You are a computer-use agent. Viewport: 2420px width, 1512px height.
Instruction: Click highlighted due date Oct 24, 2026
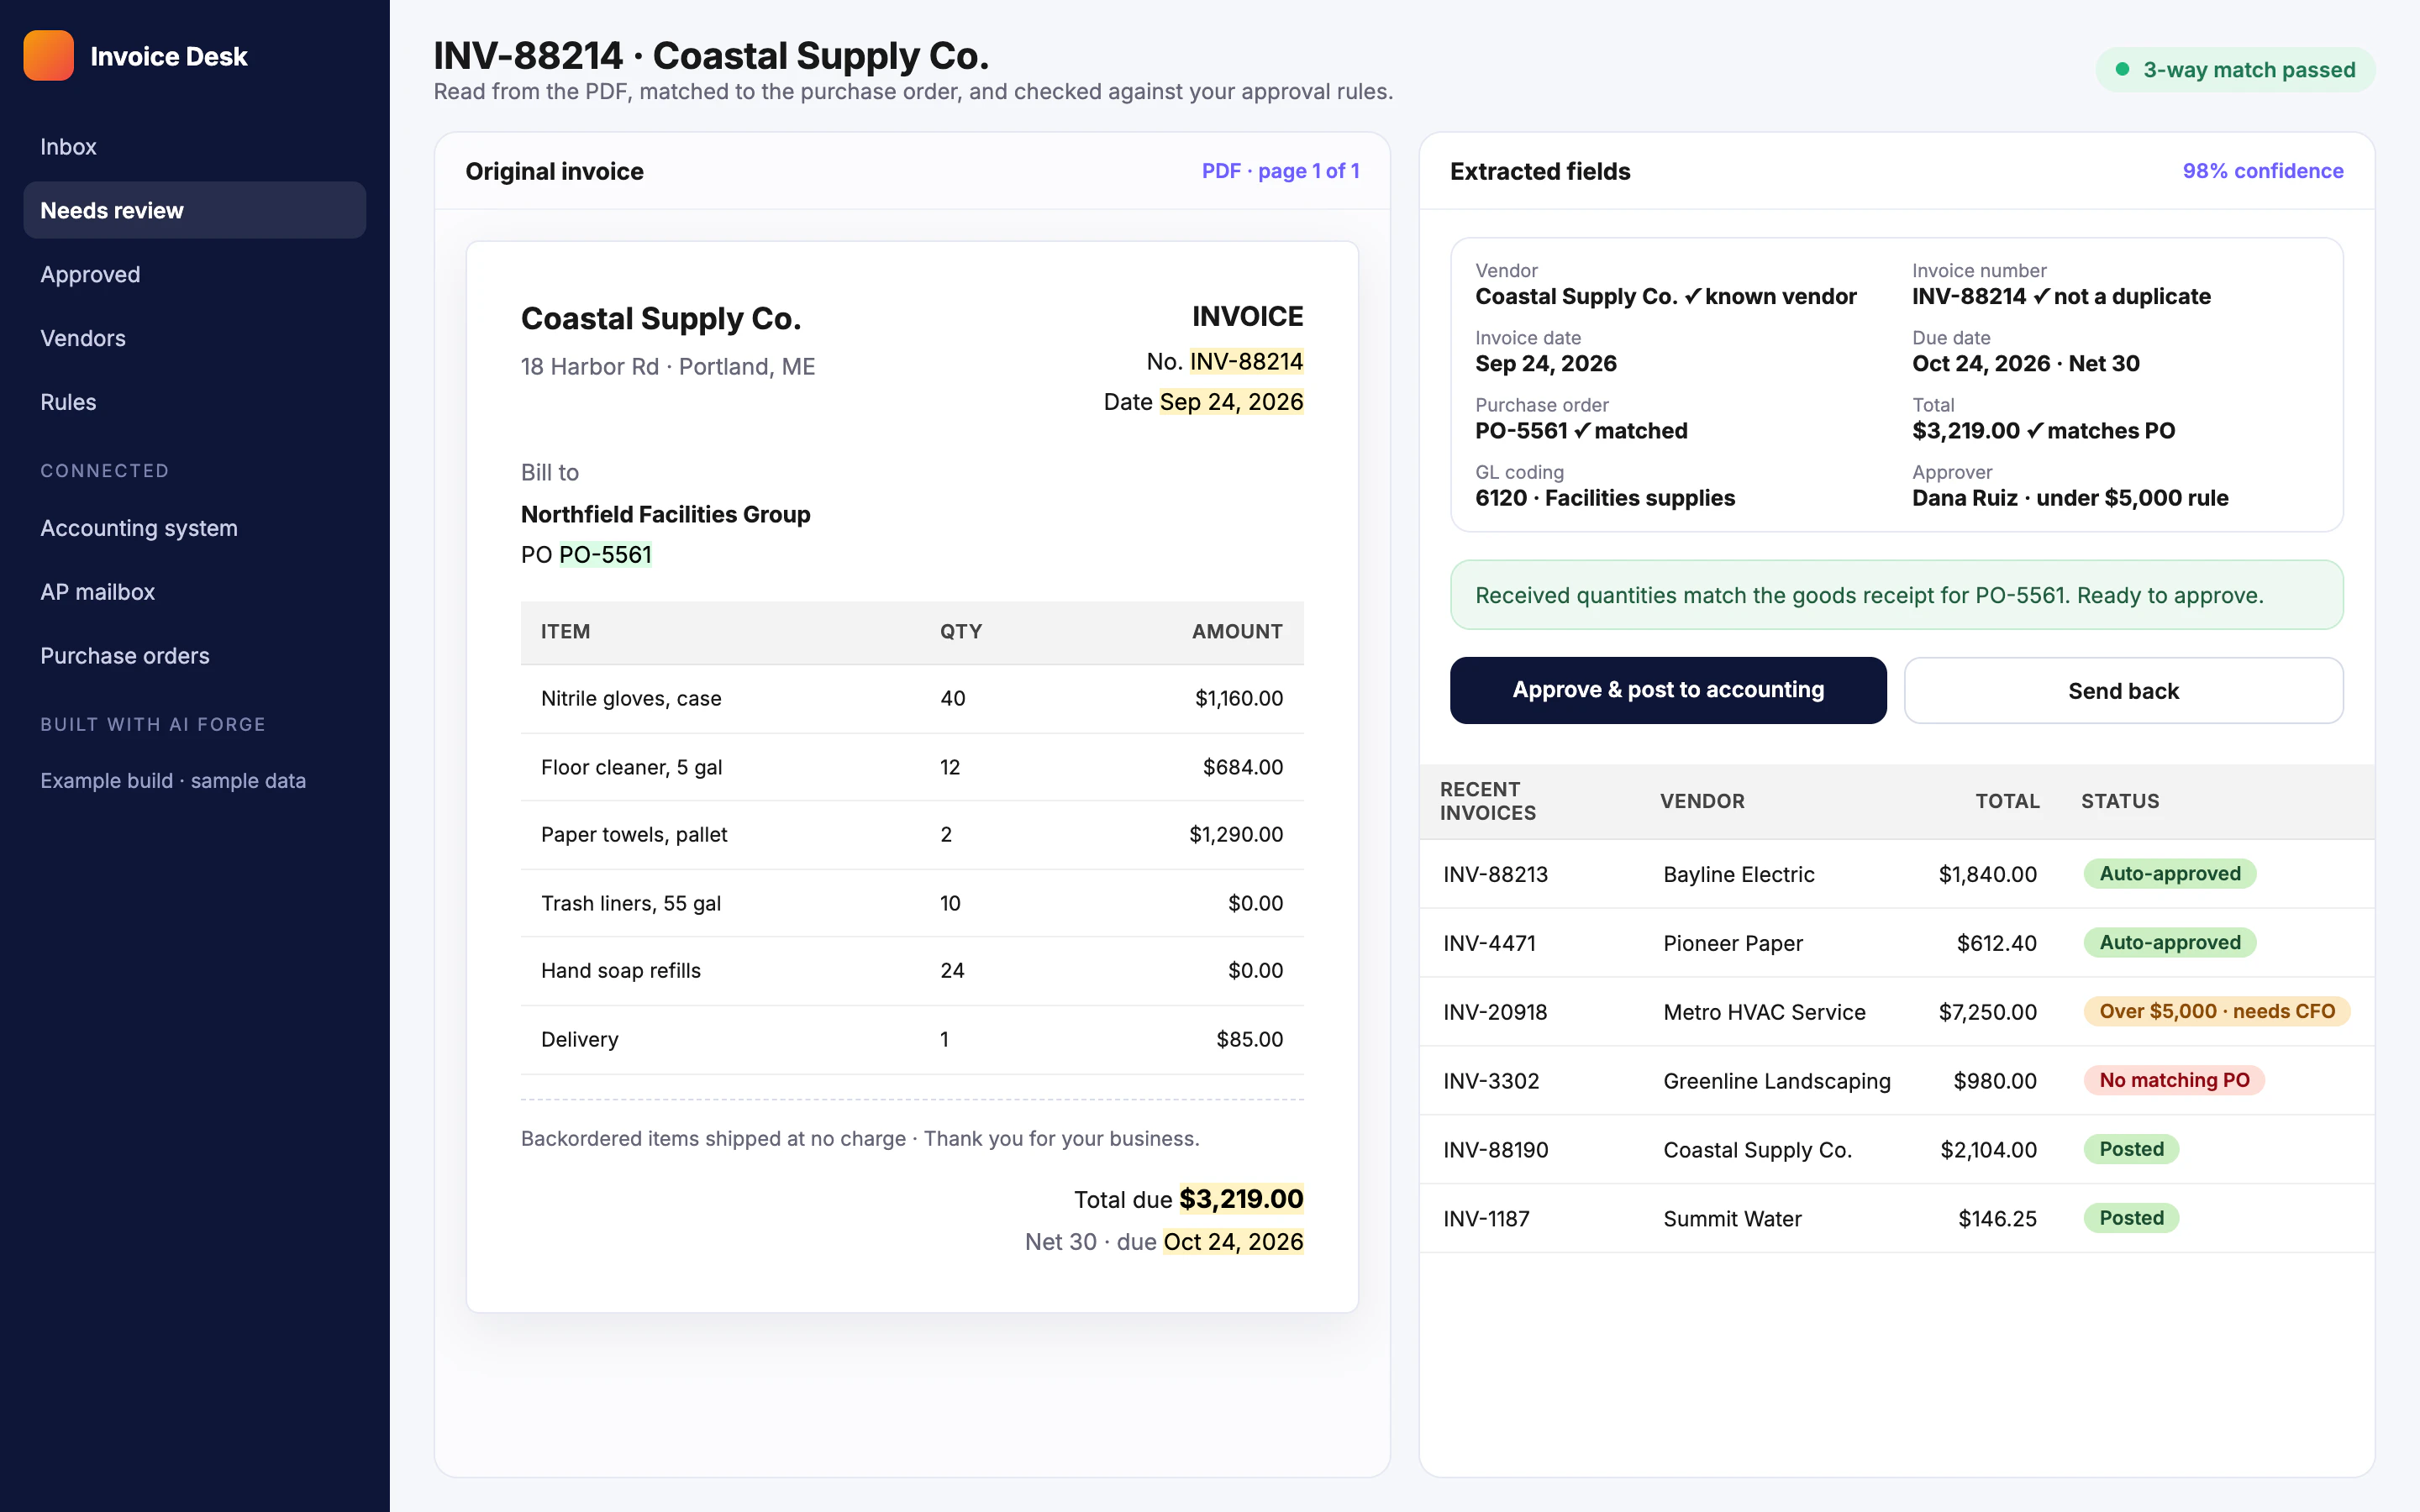(1233, 1241)
